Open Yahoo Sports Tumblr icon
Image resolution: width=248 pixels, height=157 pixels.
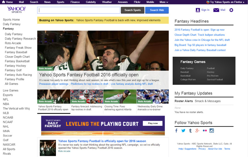click(x=190, y=131)
